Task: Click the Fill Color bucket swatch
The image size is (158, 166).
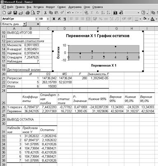Action: [145, 19]
